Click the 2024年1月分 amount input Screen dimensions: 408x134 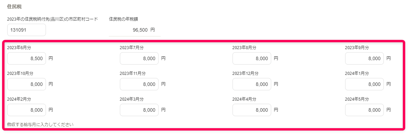(364, 84)
